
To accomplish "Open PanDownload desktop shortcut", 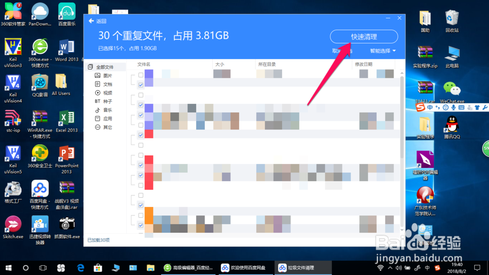I will (x=40, y=15).
